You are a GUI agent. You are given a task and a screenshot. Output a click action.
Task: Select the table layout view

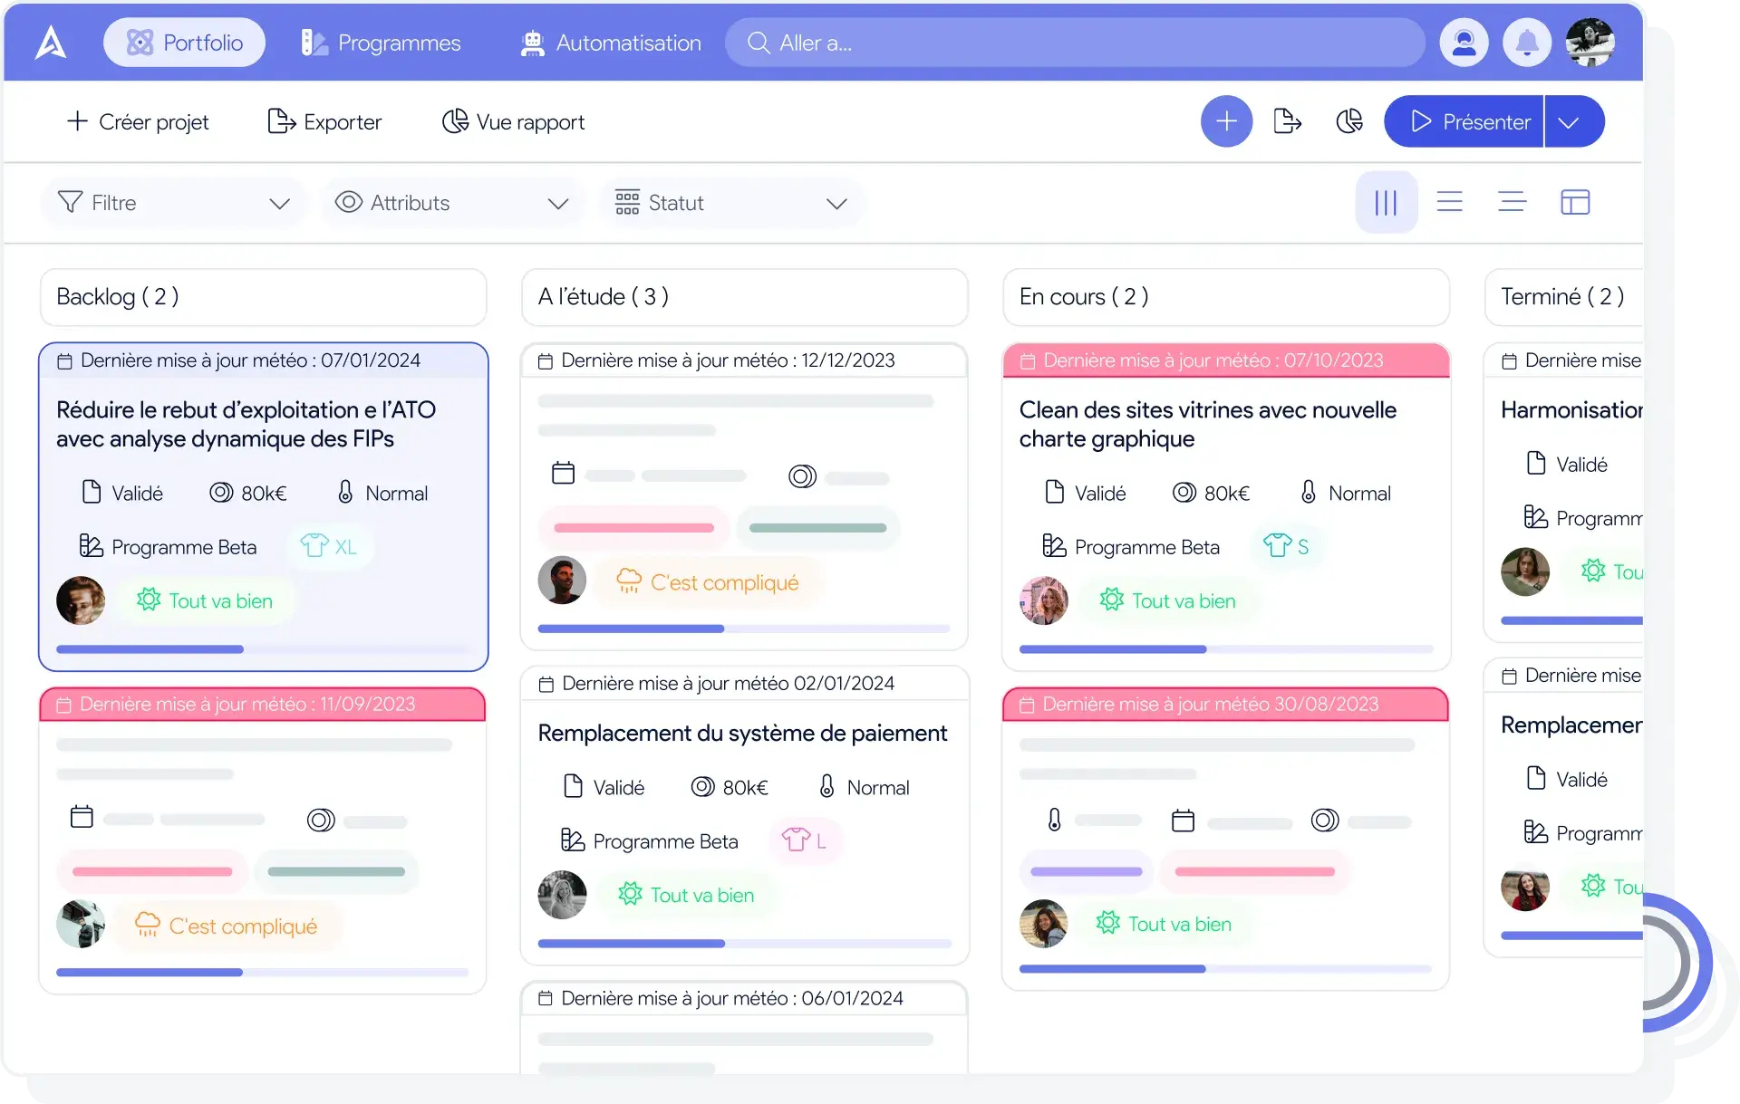click(x=1576, y=202)
